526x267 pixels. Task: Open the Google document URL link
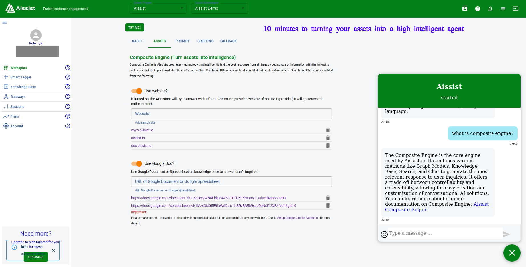209,198
